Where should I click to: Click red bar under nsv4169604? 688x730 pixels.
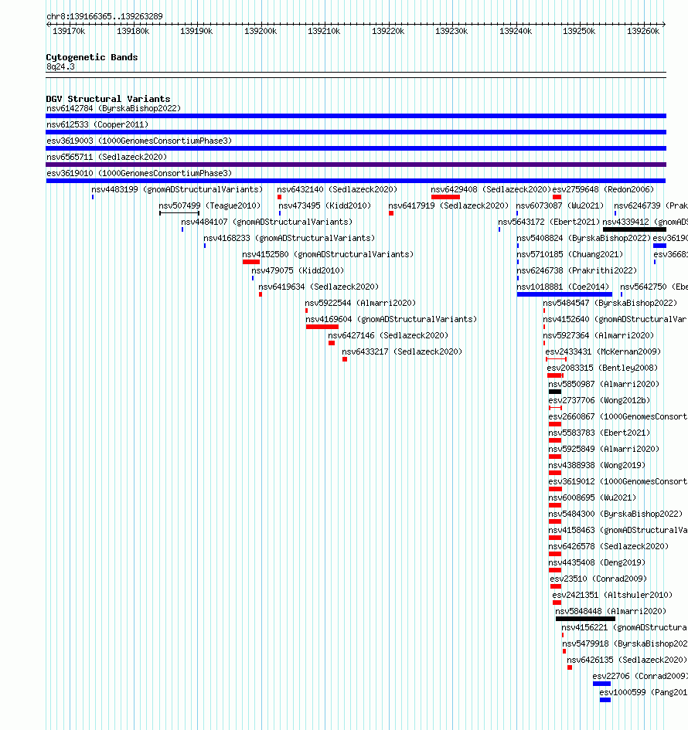[322, 327]
